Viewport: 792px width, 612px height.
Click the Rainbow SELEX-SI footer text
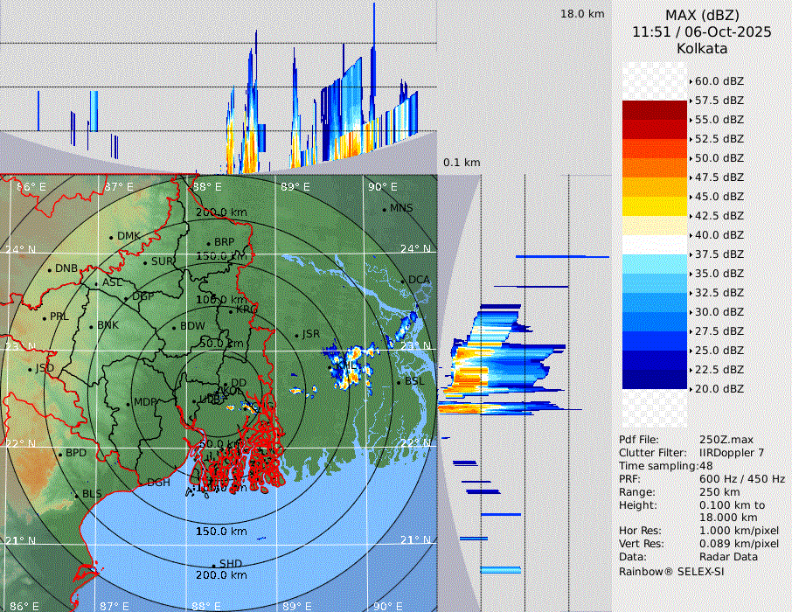click(x=671, y=571)
